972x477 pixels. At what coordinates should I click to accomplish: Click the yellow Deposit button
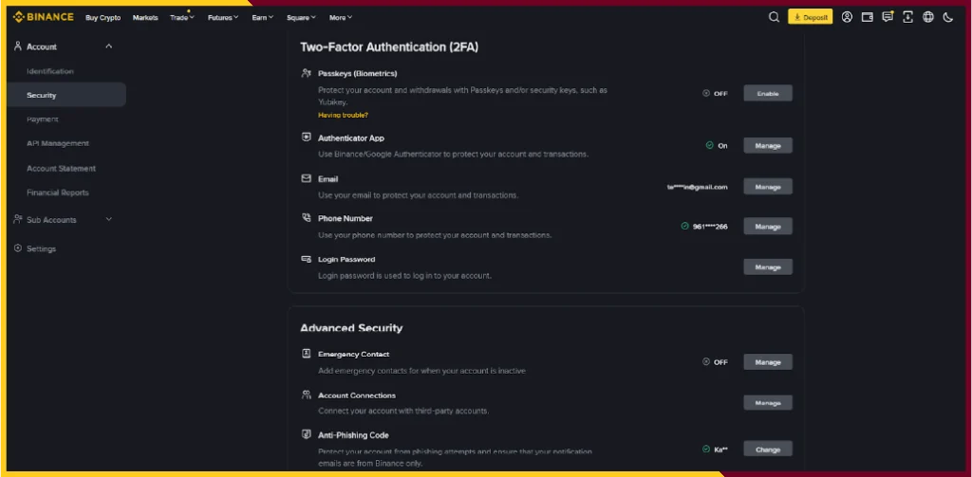pyautogui.click(x=811, y=17)
